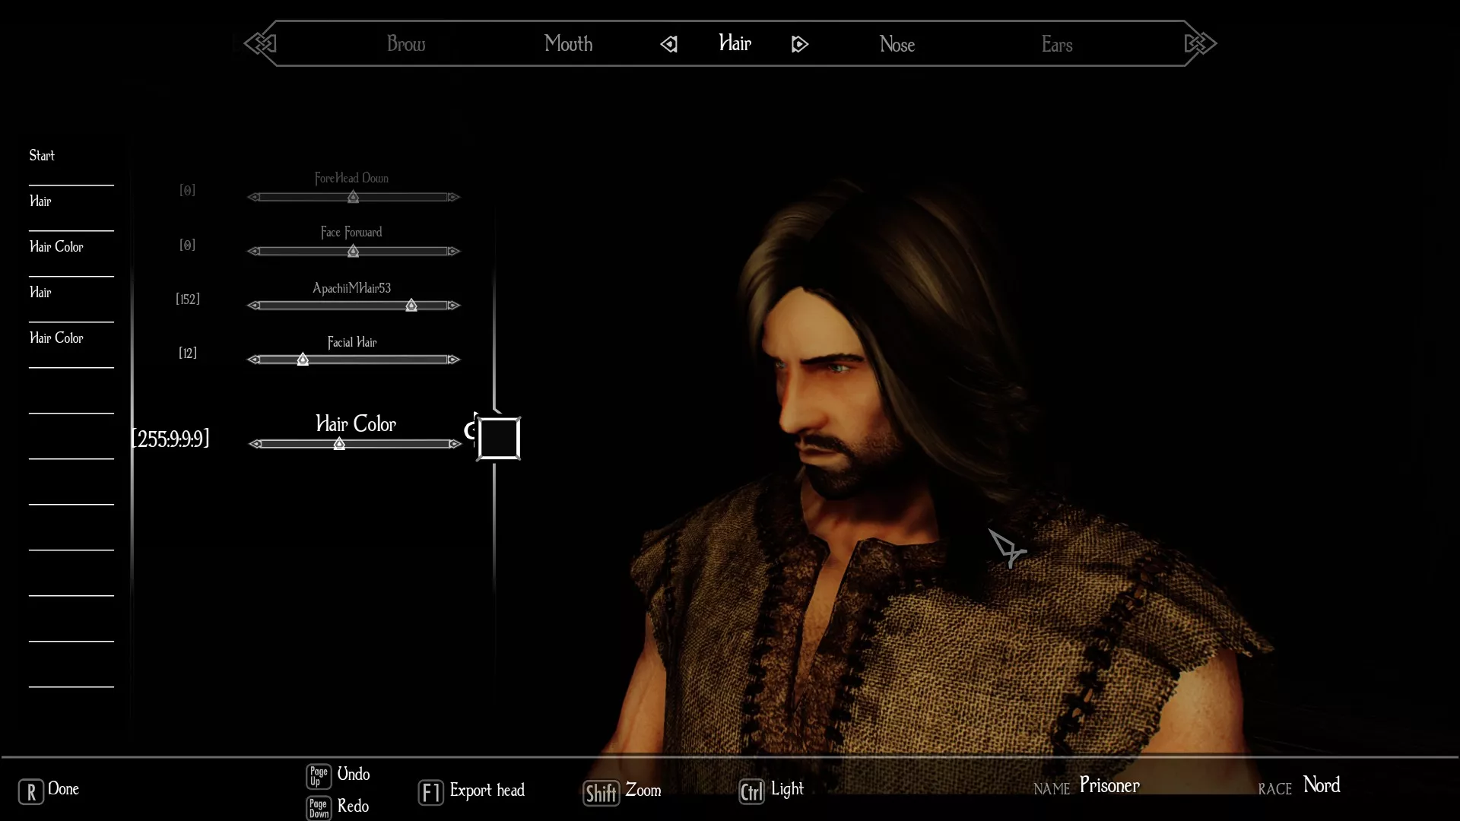This screenshot has height=821, width=1460.
Task: Select the first Hair Color entry in left list
Action: tap(56, 246)
